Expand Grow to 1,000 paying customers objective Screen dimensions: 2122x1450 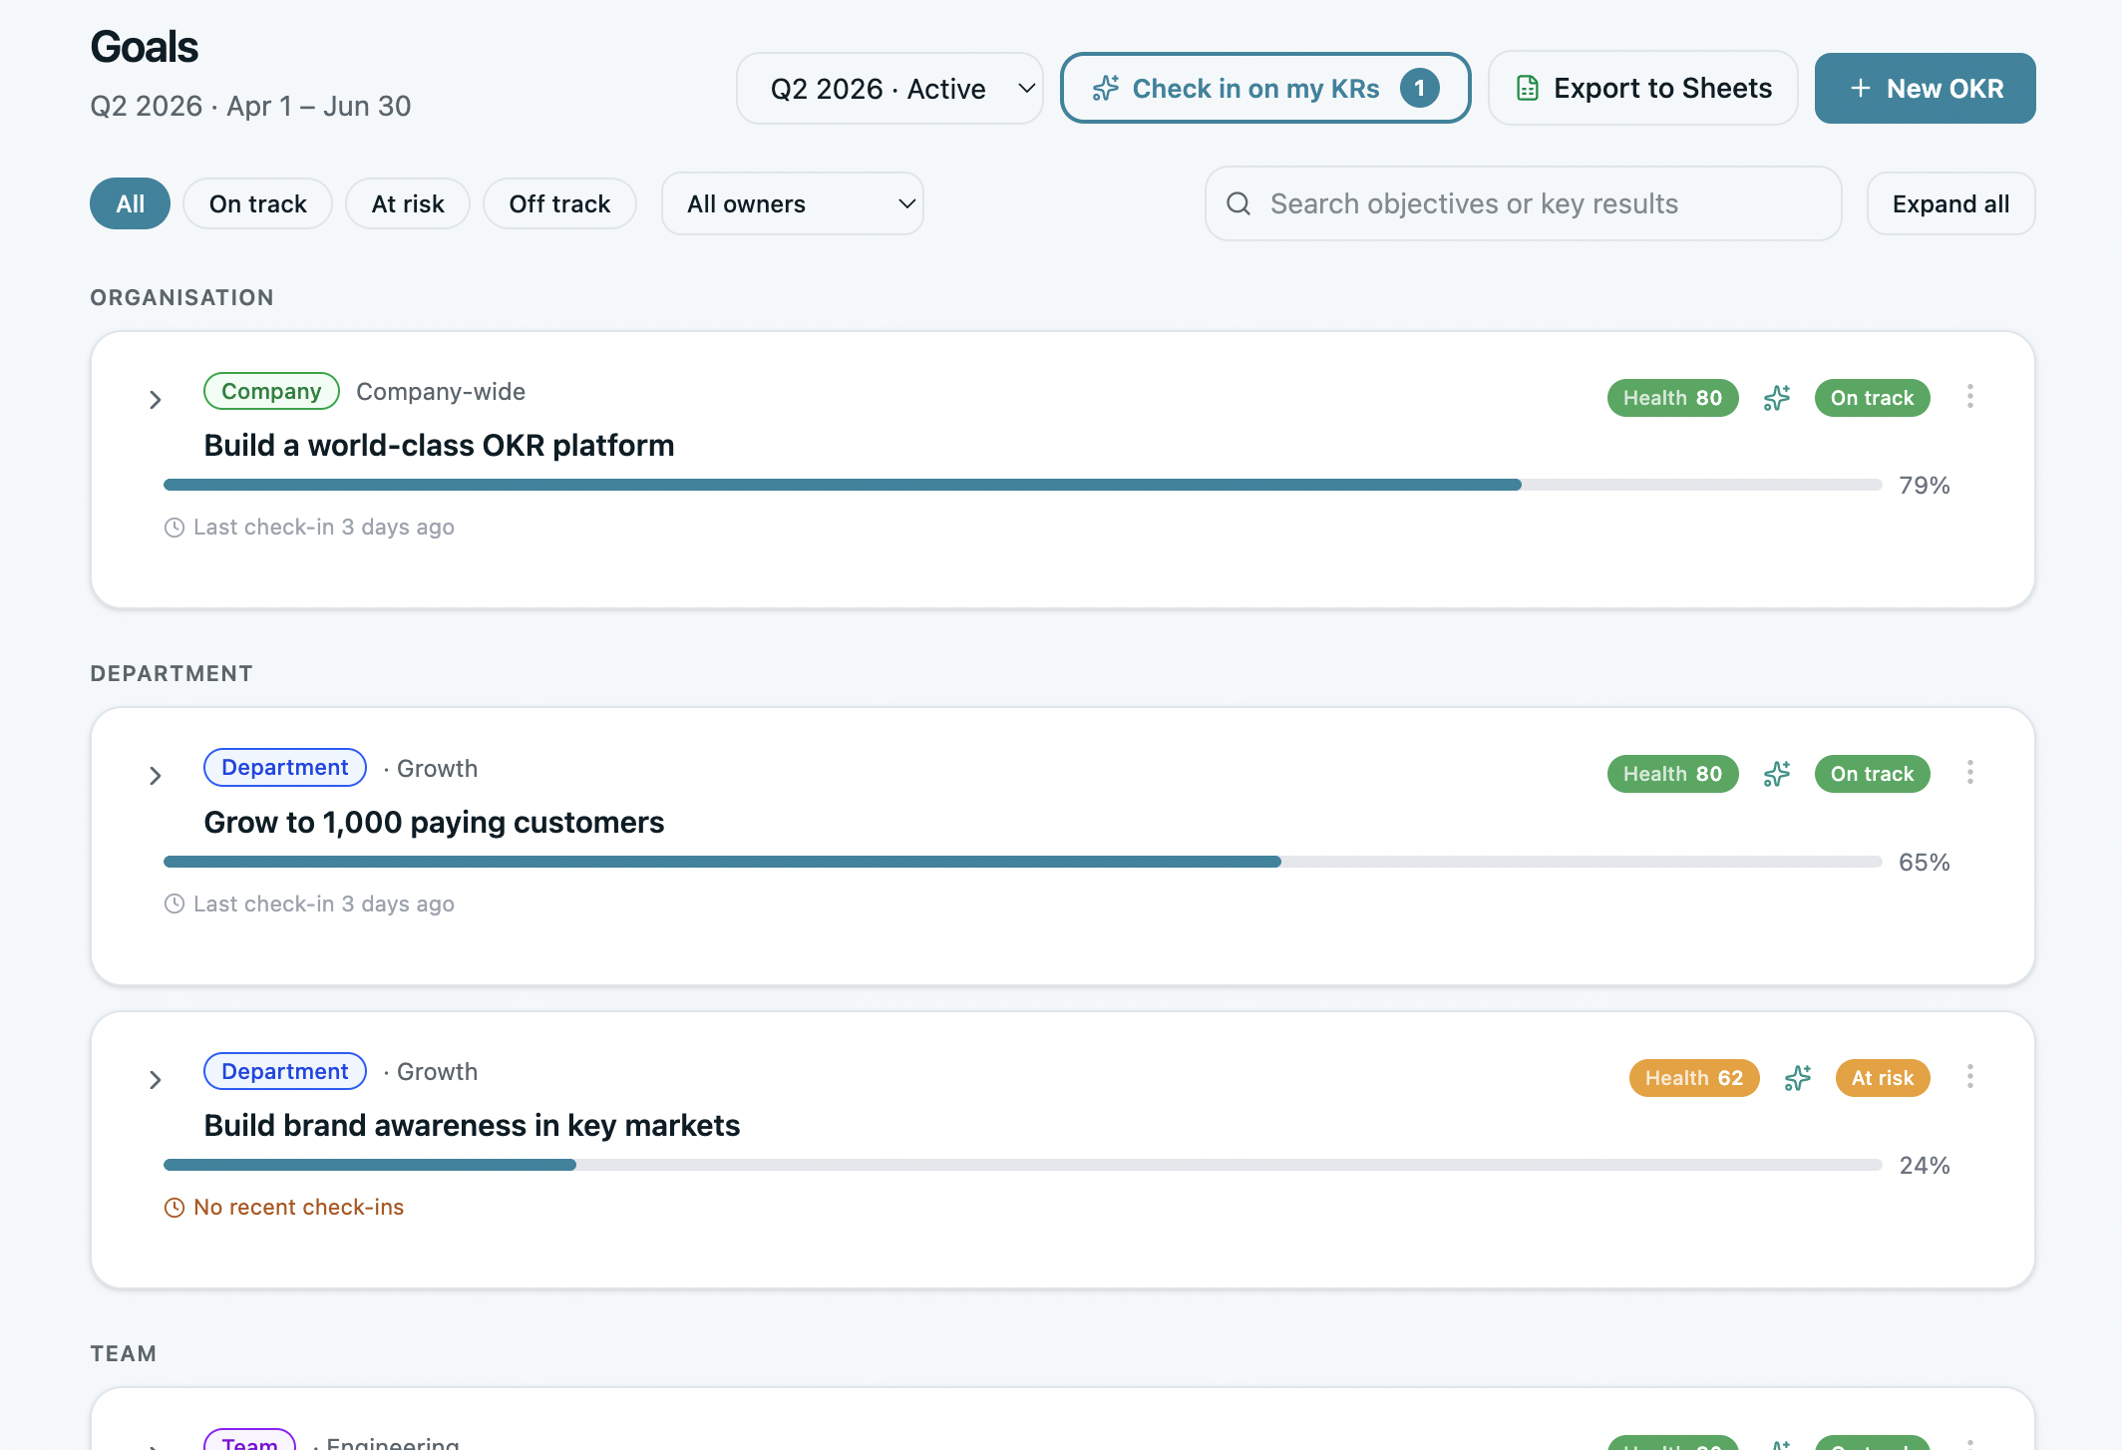(x=155, y=776)
